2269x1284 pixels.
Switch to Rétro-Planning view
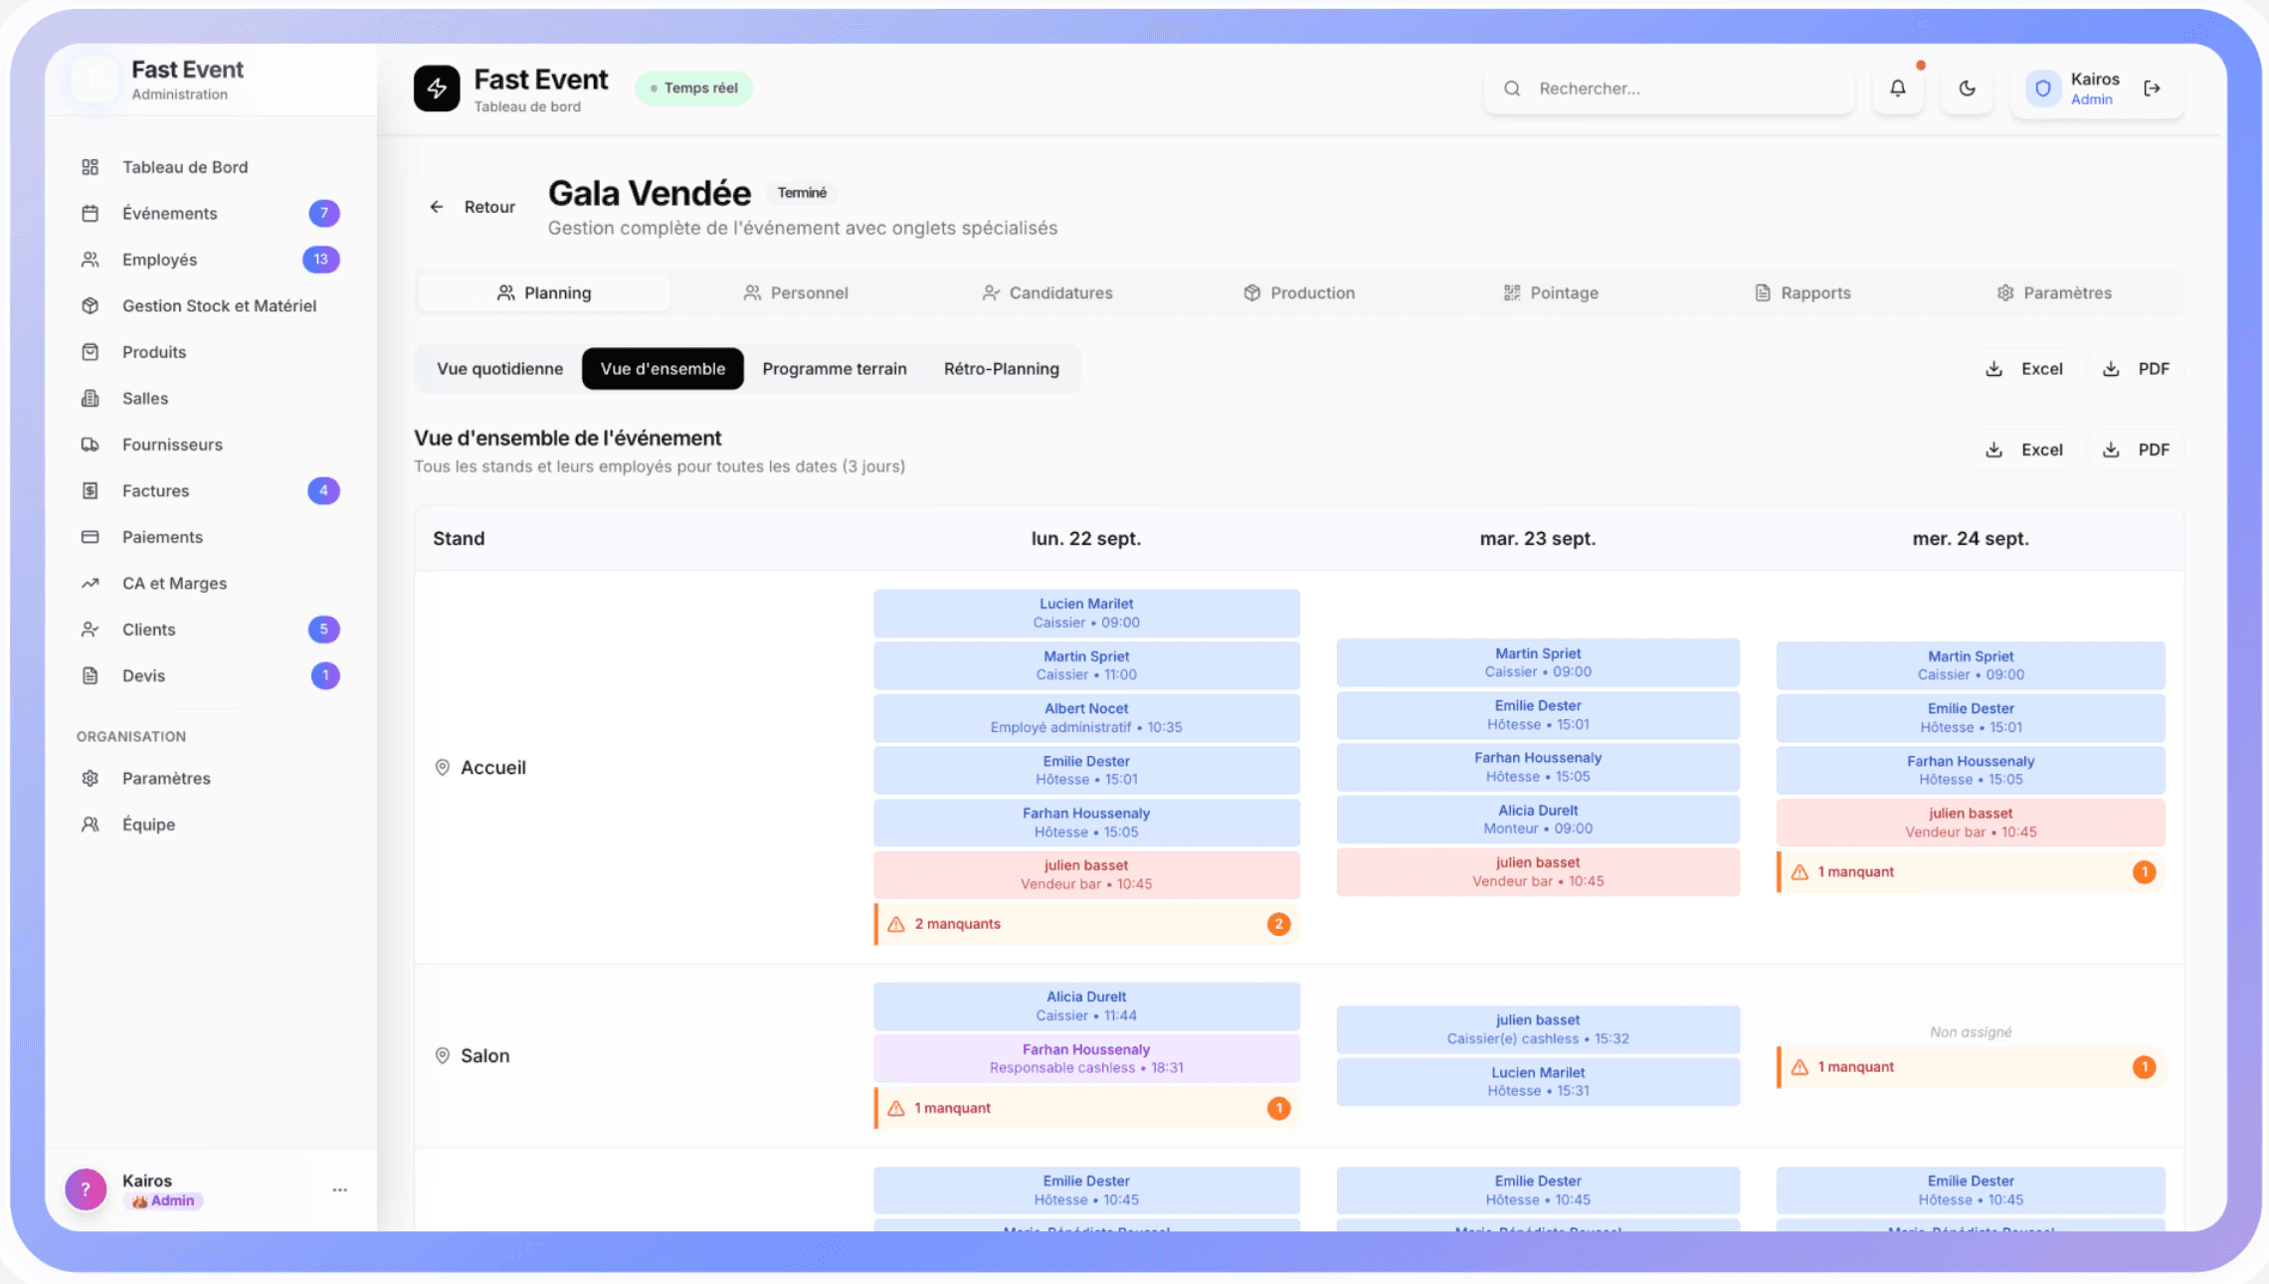coord(1001,369)
